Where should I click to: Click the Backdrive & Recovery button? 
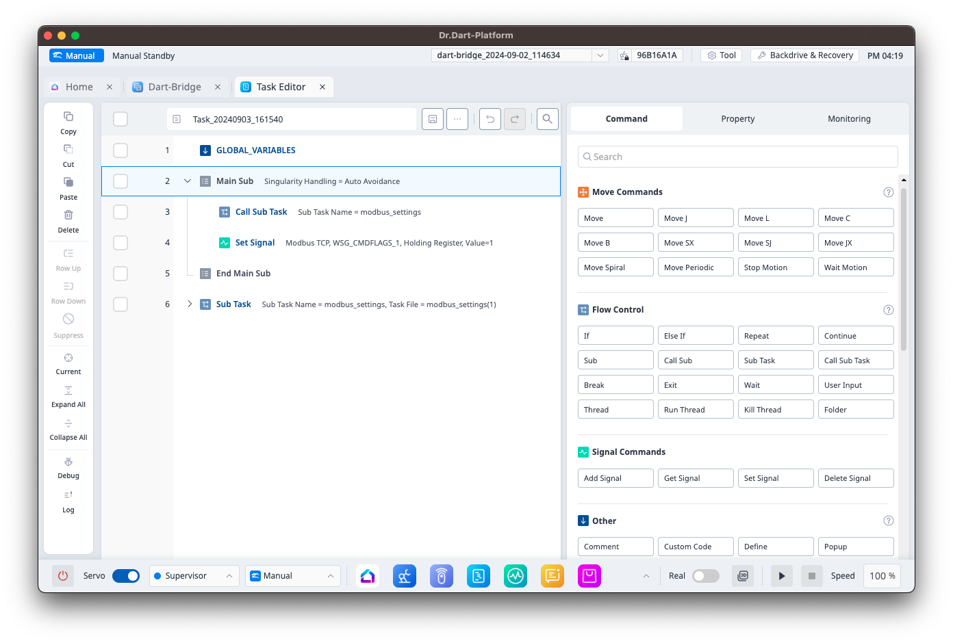point(805,55)
